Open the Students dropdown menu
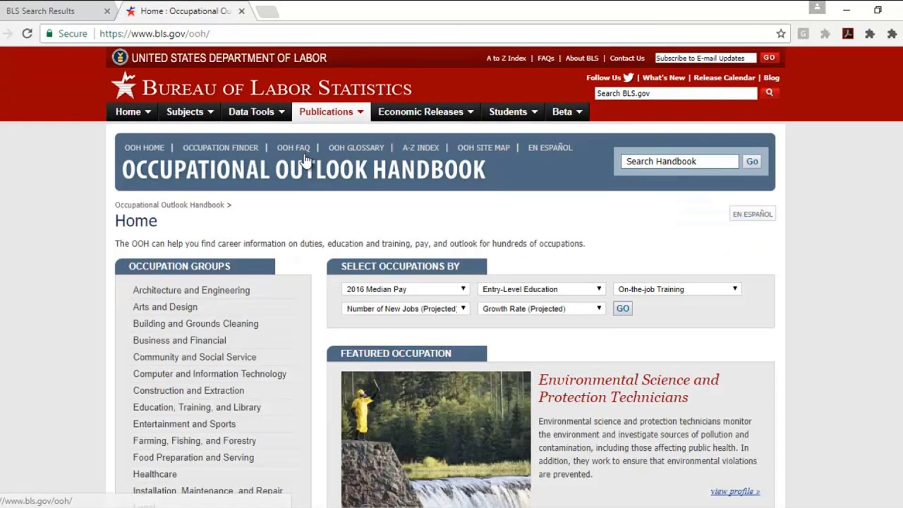The image size is (903, 508). 513,111
